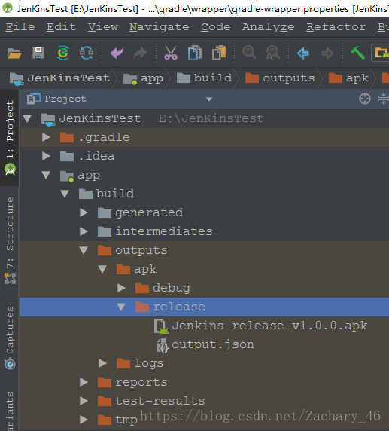The image size is (389, 431).
Task: Collapse the apk folder arrow
Action: click(x=102, y=269)
